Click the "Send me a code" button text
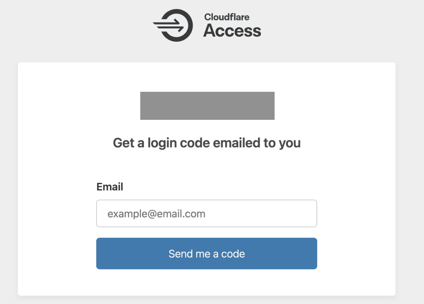Screen dimensions: 424x304 point(207,254)
